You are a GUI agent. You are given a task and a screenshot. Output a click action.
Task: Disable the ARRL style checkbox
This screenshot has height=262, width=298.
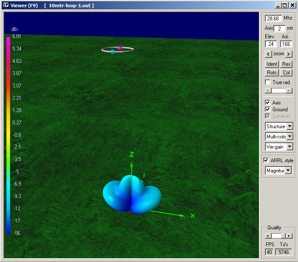tap(266, 160)
